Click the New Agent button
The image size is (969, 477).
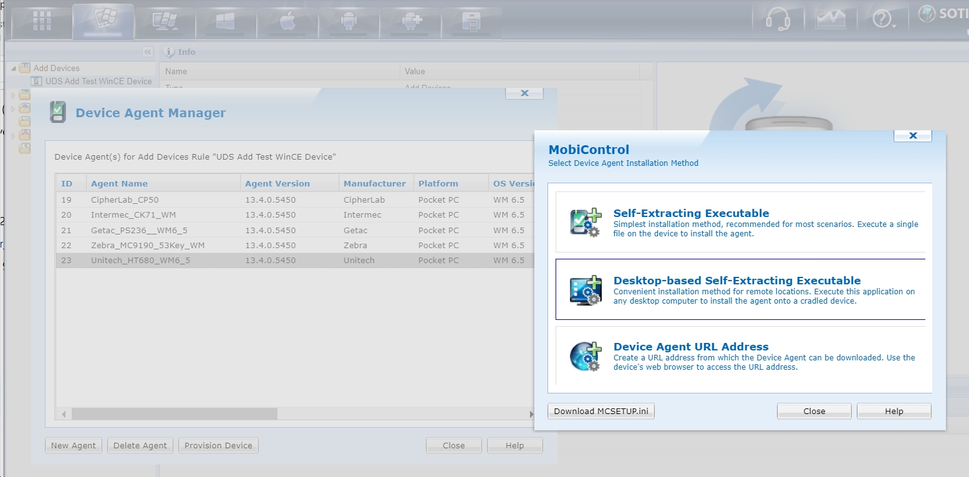tap(74, 445)
